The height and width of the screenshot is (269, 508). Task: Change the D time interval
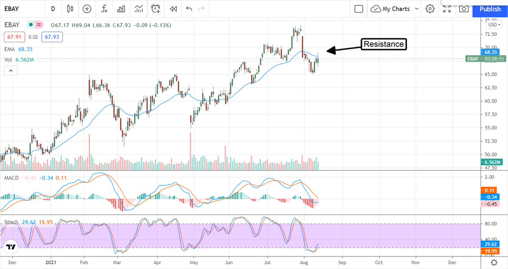point(52,8)
